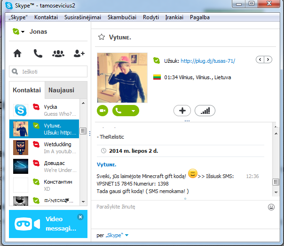Toggle favorite star next to Vytune
The image size is (284, 246).
(x=102, y=37)
